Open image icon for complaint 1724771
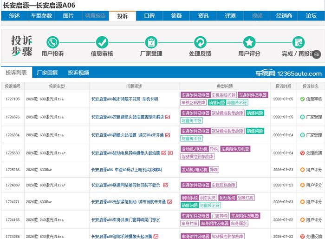 coord(169,202)
